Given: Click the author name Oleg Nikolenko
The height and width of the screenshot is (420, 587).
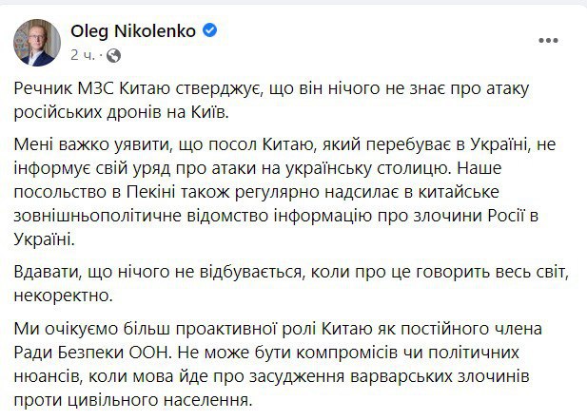Looking at the screenshot, I should point(133,31).
